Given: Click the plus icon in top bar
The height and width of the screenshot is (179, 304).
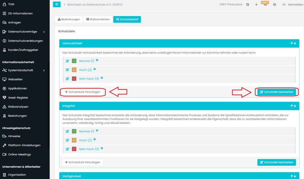Looking at the screenshot, I should [x=256, y=4].
